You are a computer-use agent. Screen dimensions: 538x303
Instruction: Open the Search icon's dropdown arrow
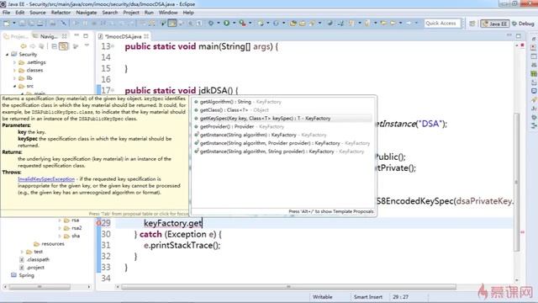point(319,24)
